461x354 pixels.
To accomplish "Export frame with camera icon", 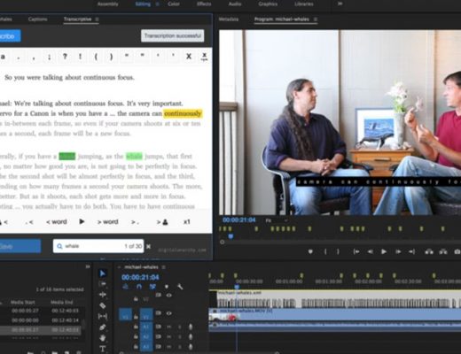I will pos(457,251).
